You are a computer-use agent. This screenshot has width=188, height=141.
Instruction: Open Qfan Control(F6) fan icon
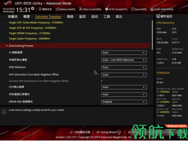click(x=81, y=9)
